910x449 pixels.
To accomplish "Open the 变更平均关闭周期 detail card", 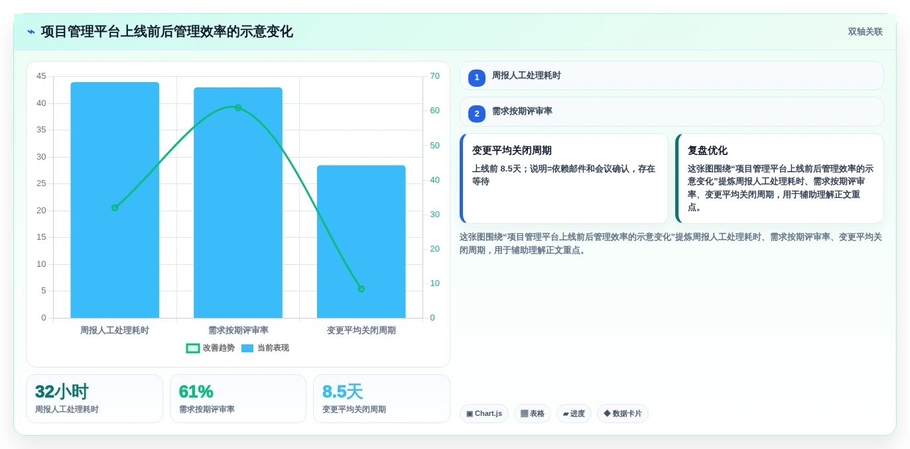I will pyautogui.click(x=564, y=179).
